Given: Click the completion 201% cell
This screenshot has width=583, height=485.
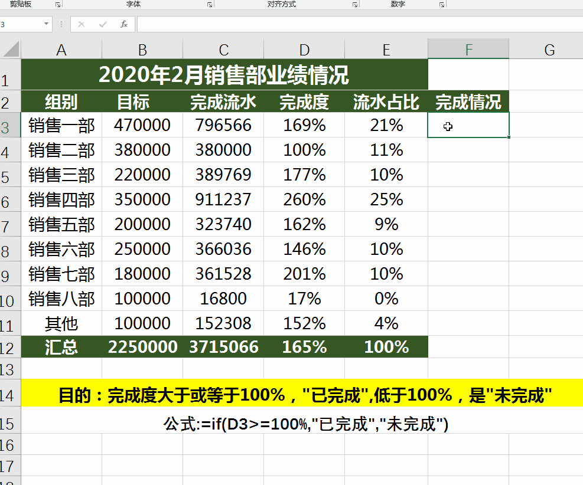Looking at the screenshot, I should coord(305,274).
